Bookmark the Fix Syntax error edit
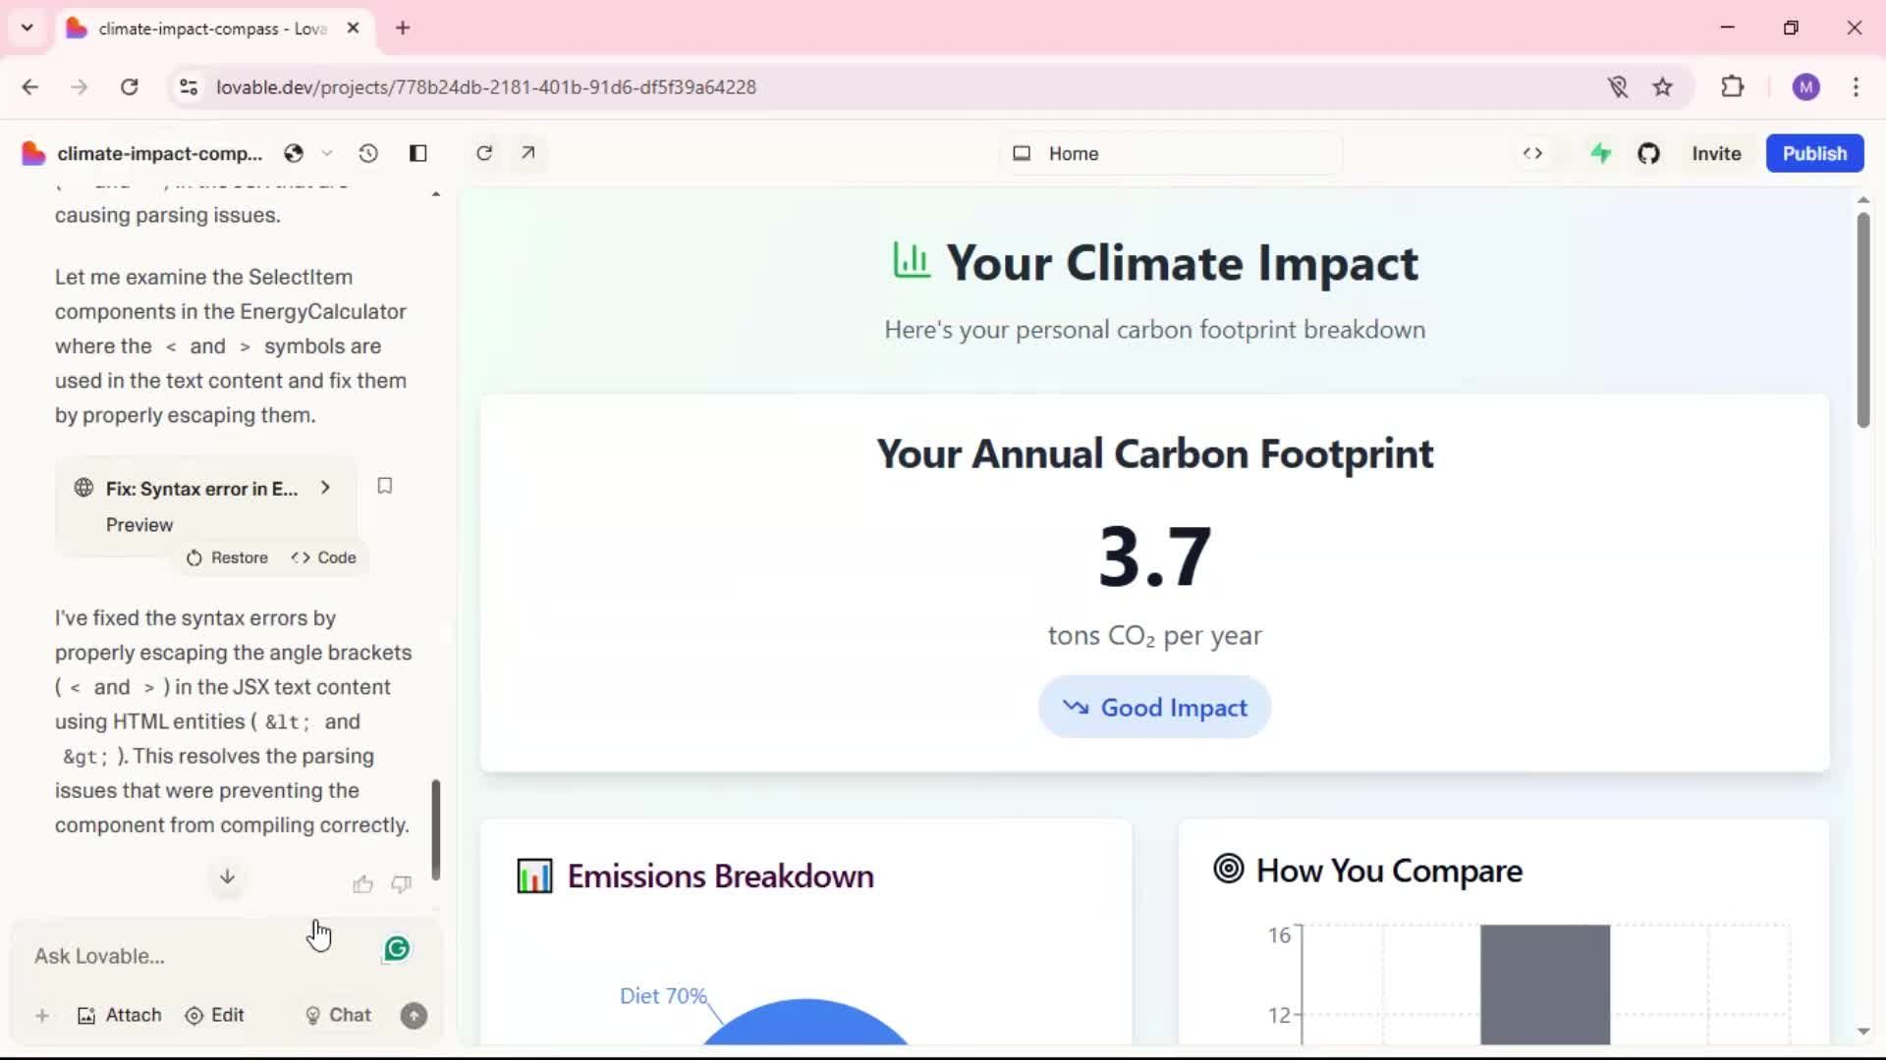Viewport: 1886px width, 1060px height. tap(385, 486)
